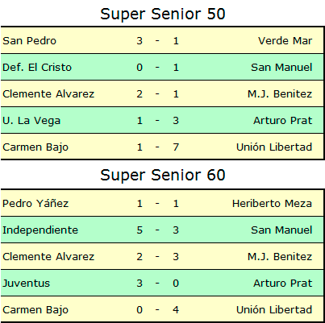Click Unión Libertad's score of 4
The height and width of the screenshot is (323, 325).
(x=176, y=310)
